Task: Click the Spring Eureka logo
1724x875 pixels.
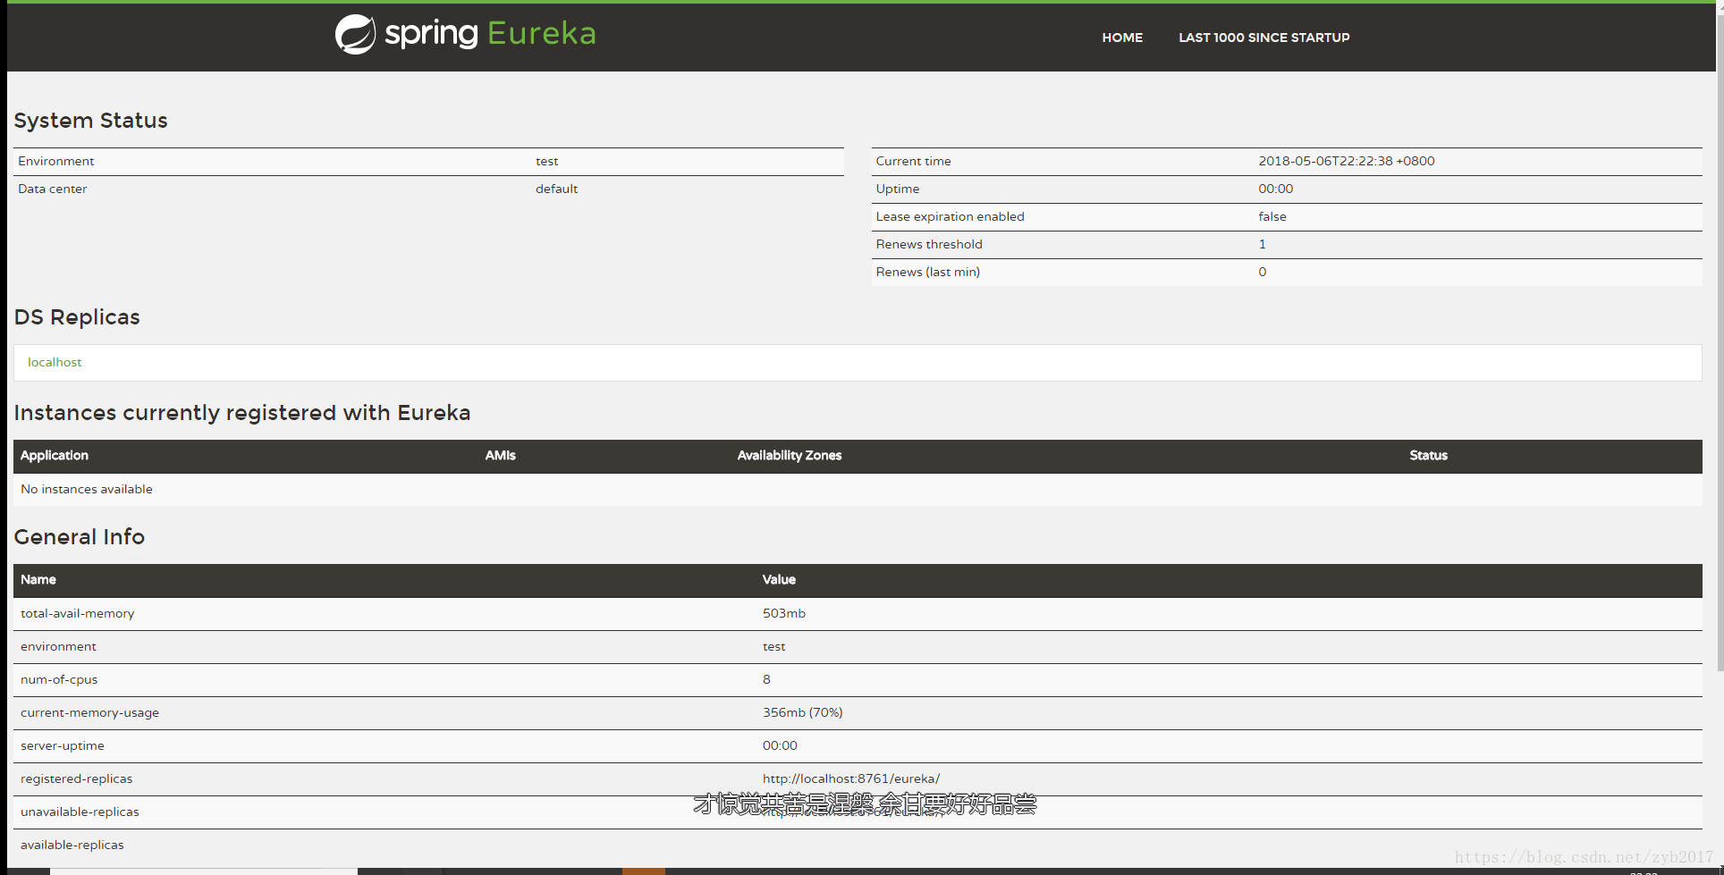Action: click(x=465, y=34)
